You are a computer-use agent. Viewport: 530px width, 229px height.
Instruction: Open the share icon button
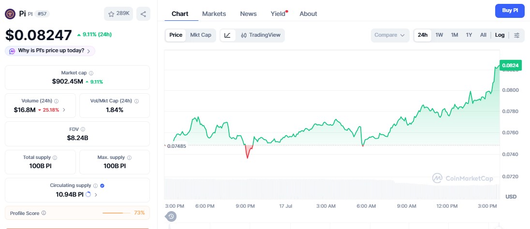(143, 14)
